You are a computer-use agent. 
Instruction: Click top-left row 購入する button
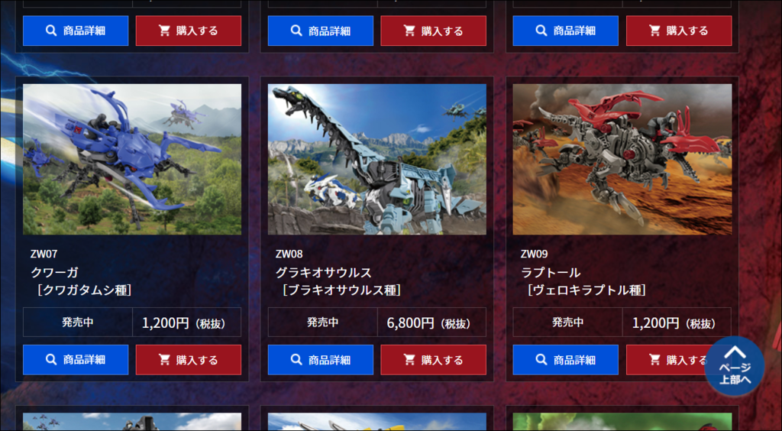click(x=189, y=31)
